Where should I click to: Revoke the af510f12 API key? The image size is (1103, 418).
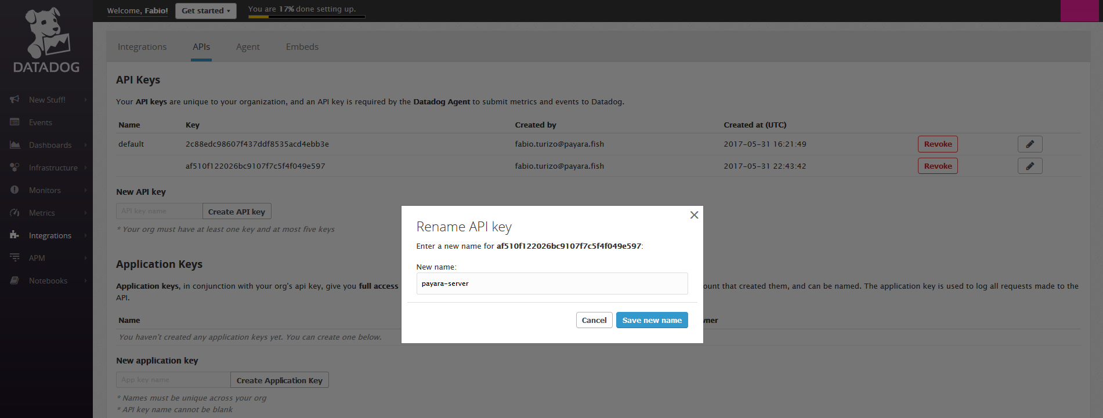point(938,166)
